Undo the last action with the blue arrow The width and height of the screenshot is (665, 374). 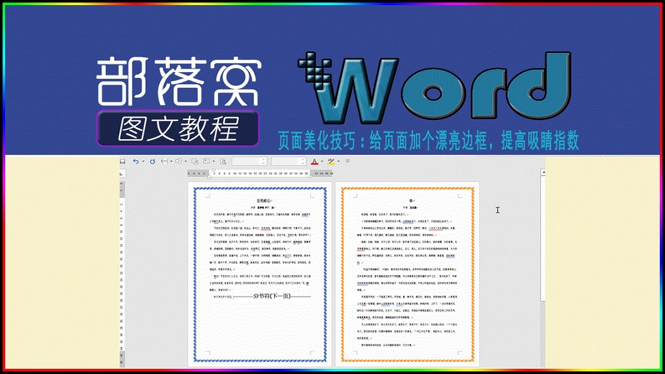click(136, 162)
